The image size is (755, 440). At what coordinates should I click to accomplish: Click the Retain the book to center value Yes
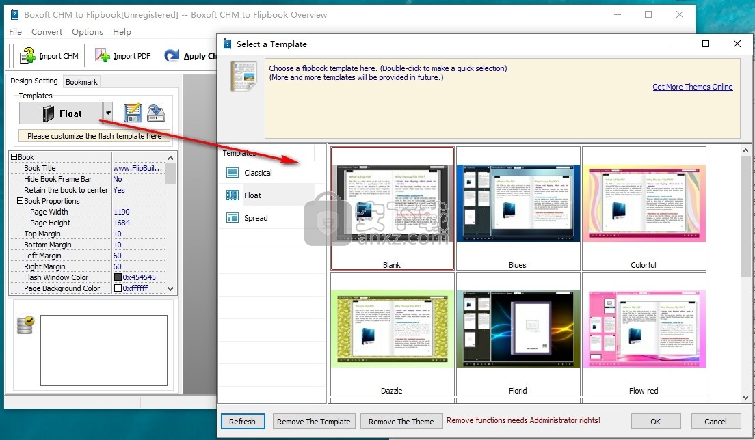tap(138, 190)
